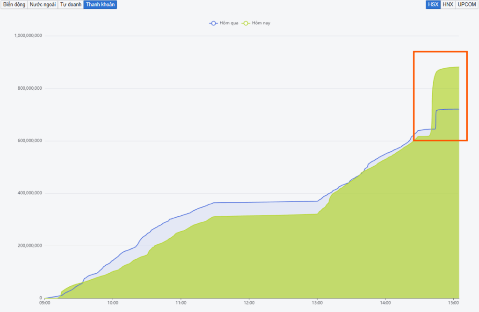Viewport: 479px width, 312px height.
Task: Click the 15:00 time axis label
Action: pos(453,303)
